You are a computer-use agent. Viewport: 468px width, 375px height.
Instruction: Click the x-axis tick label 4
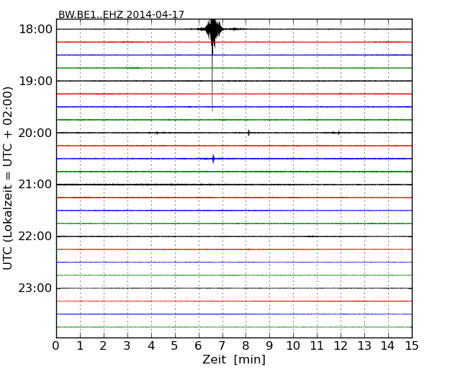pyautogui.click(x=151, y=345)
